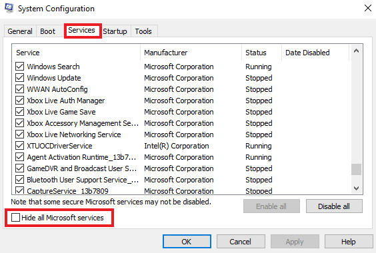Open the Boot tab
The height and width of the screenshot is (253, 376).
click(x=48, y=31)
